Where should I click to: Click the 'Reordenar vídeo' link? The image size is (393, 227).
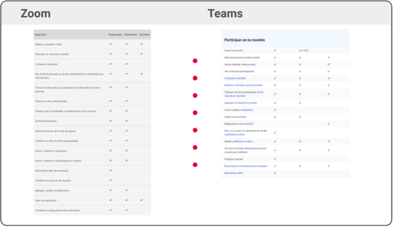(x=234, y=173)
